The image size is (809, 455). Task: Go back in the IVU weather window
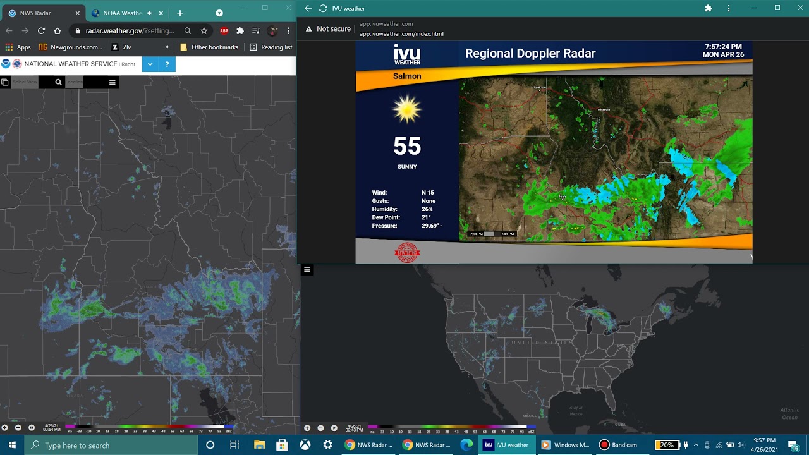[x=308, y=8]
